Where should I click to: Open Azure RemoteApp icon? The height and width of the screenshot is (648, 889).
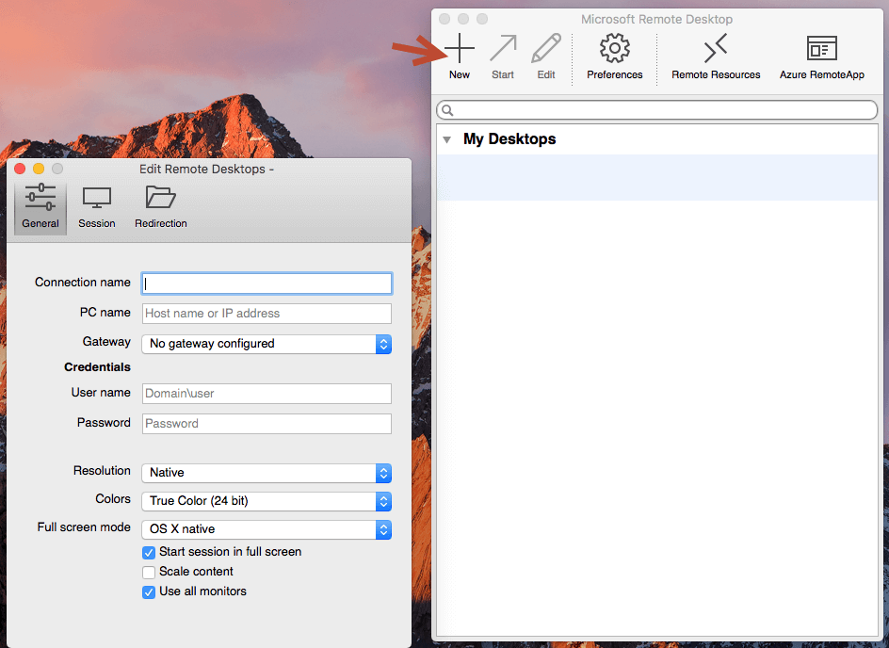[x=821, y=48]
